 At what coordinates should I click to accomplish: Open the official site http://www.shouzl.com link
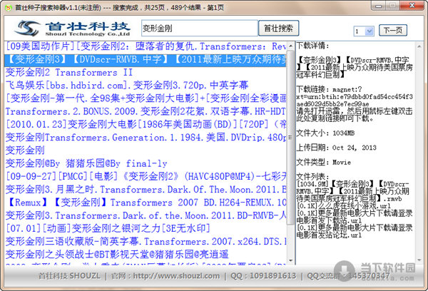[x=176, y=276]
